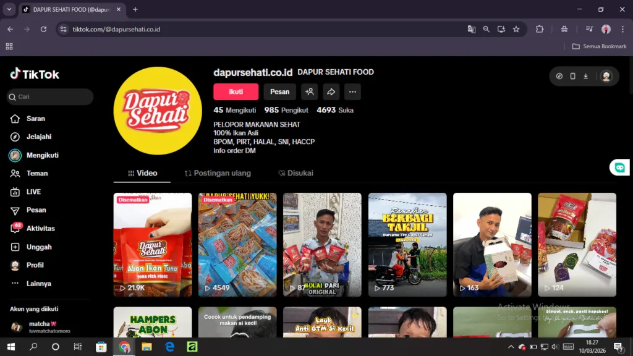This screenshot has width=633, height=356.
Task: Expand Lainnya menu in the sidebar
Action: point(15,284)
